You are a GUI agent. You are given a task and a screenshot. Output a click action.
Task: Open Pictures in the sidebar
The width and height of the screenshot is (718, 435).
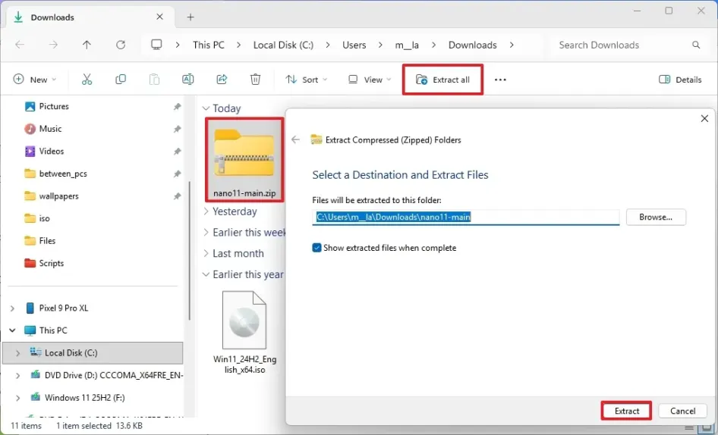pos(54,107)
